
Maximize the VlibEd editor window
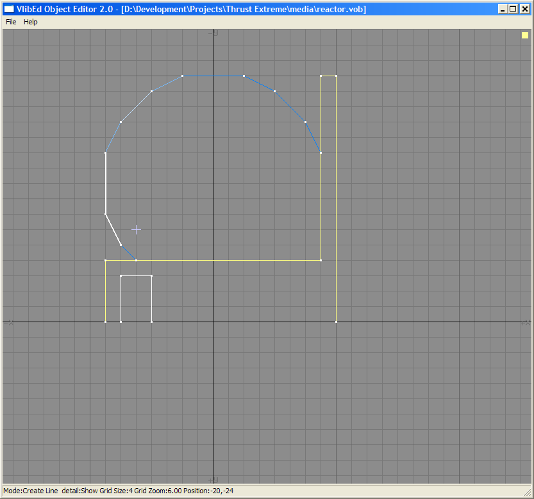513,9
